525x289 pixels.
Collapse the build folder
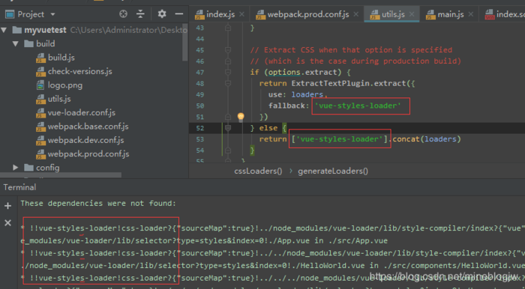16,43
